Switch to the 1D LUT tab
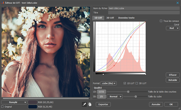The height and width of the screenshot is (110, 181). [98, 18]
